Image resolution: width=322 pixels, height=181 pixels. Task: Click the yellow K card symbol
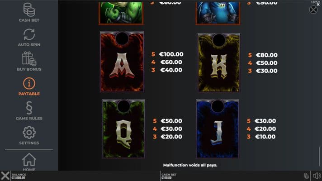click(x=219, y=62)
